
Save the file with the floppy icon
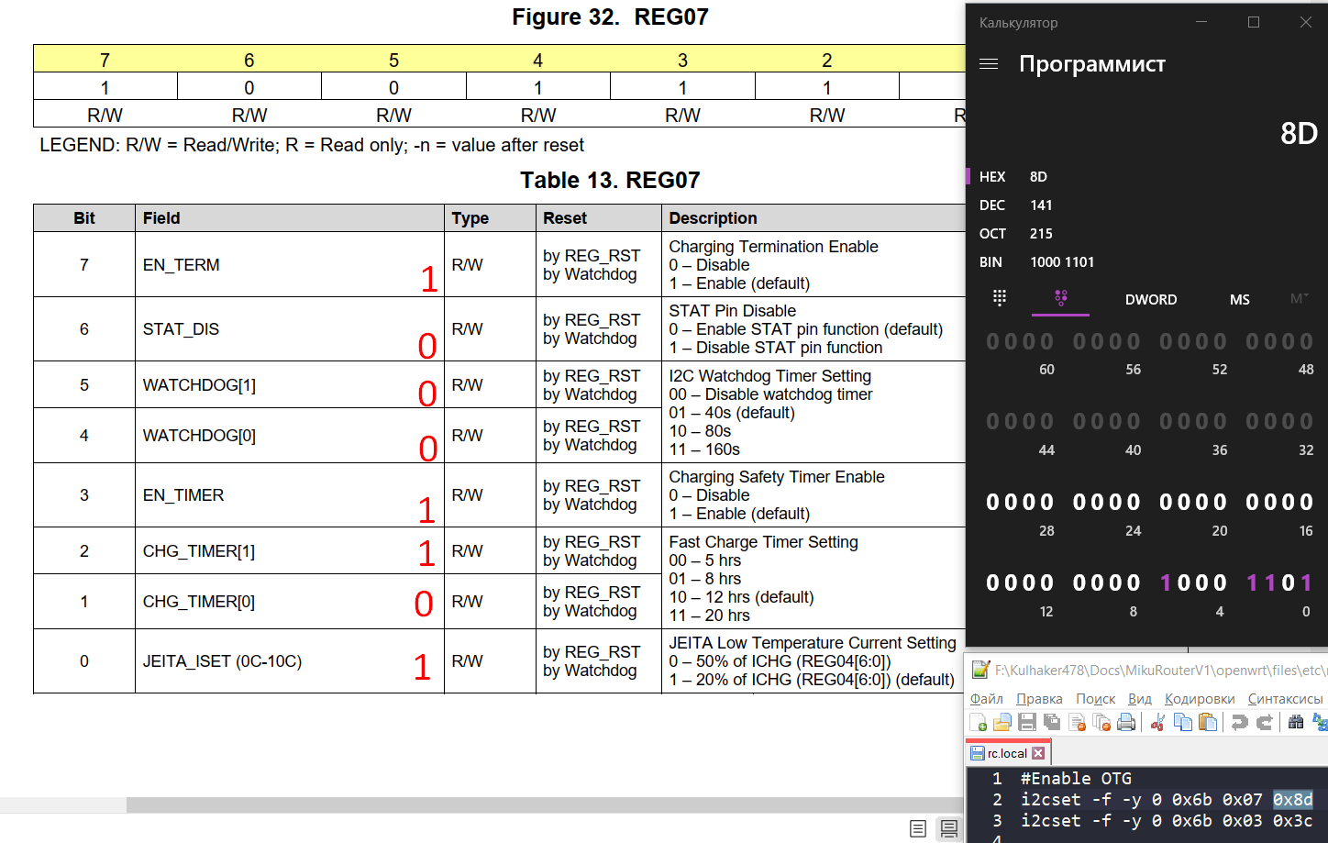click(1027, 723)
